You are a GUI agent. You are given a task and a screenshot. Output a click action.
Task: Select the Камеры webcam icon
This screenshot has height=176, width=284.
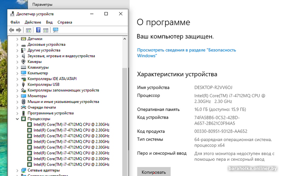tap(23, 61)
